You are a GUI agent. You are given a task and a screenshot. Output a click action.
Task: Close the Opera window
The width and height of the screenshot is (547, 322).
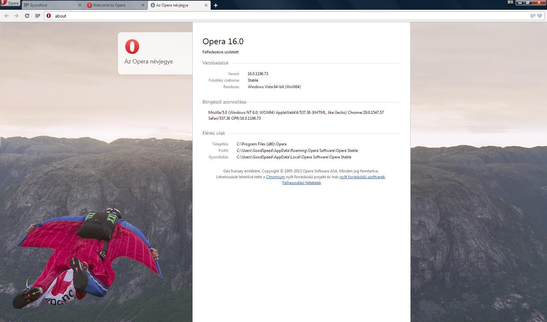coord(539,2)
